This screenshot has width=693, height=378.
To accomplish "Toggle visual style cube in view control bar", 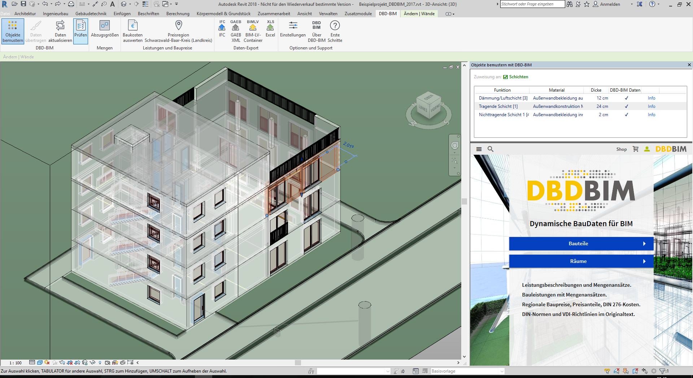I will (40, 362).
